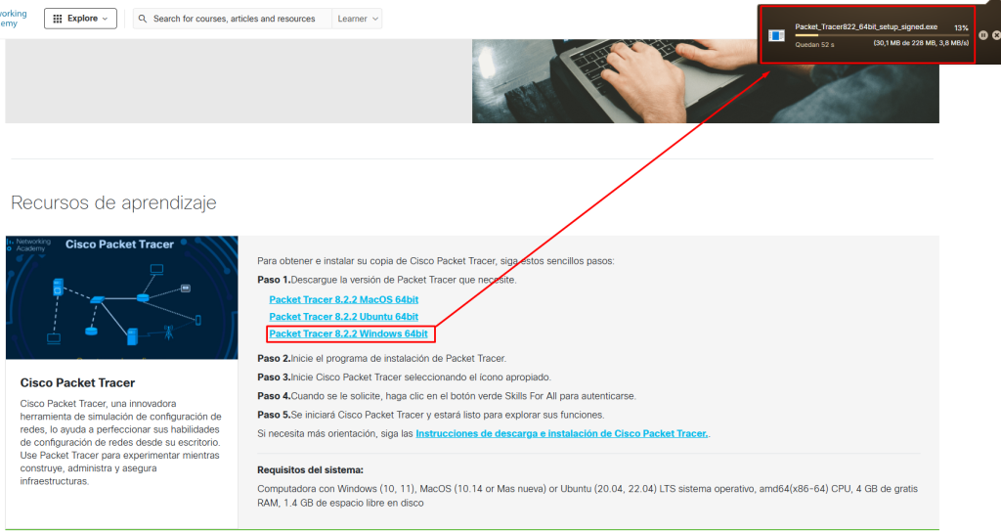1001x532 pixels.
Task: Download Packet Tracer 8.2.2 Windows 64bit
Action: click(348, 334)
